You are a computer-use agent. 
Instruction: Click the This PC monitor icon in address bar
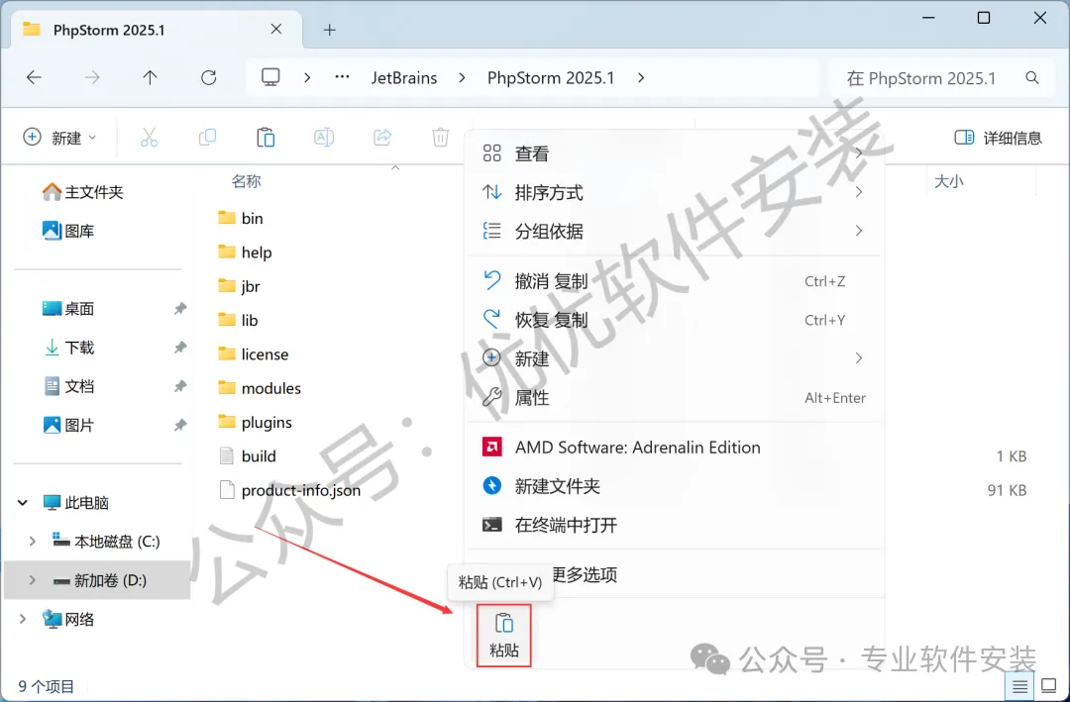click(x=270, y=78)
